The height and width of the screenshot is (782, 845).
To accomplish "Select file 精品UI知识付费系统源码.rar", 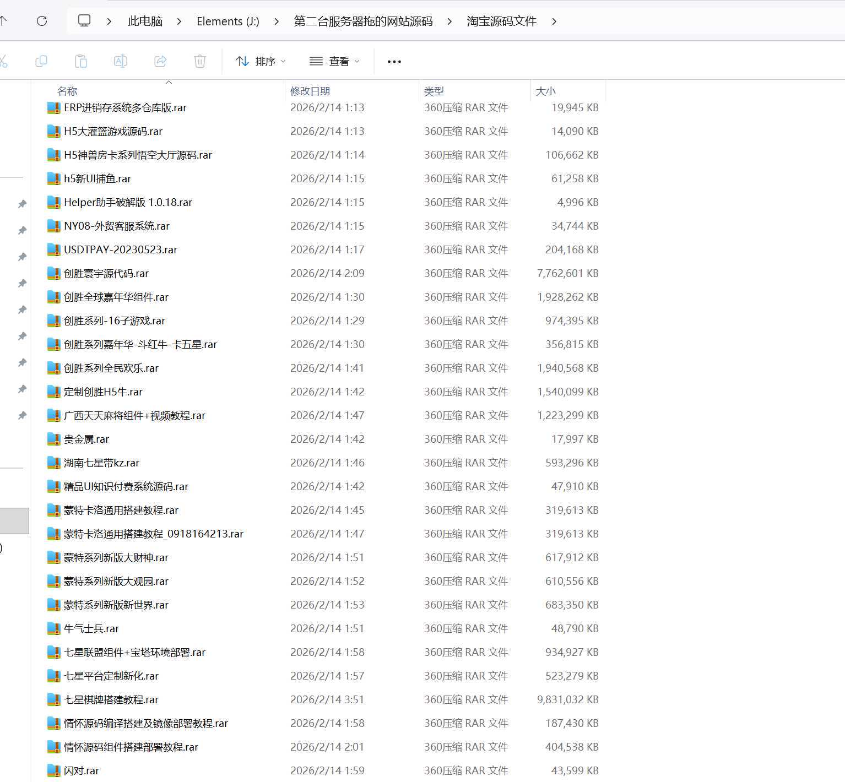I will (126, 486).
